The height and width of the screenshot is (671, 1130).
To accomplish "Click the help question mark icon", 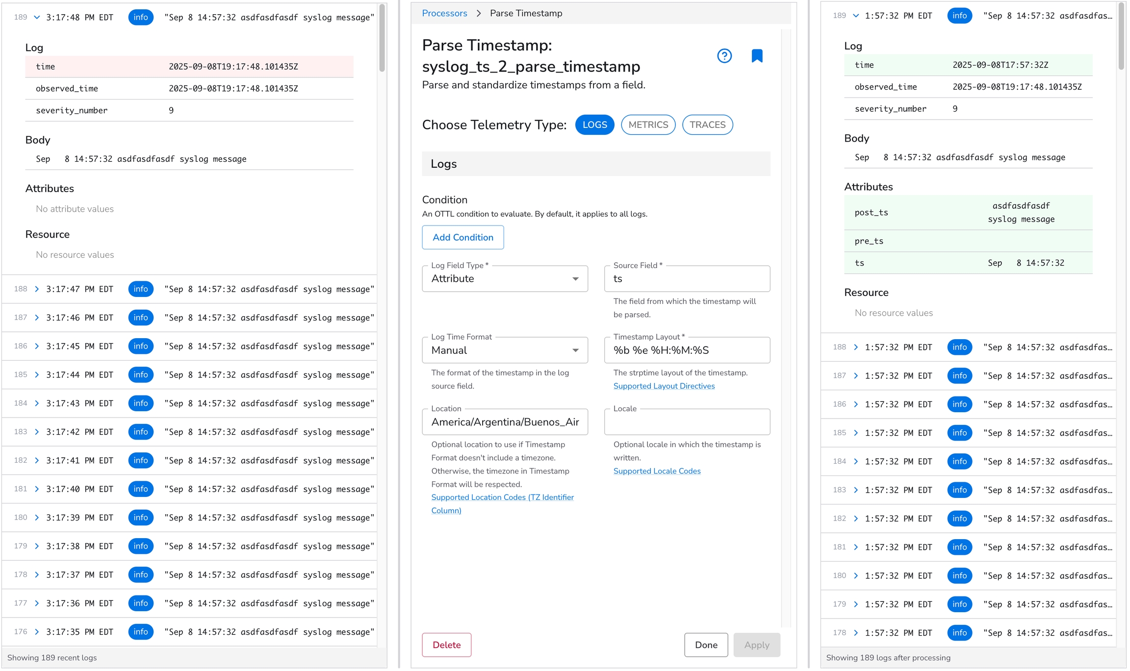I will coord(724,56).
